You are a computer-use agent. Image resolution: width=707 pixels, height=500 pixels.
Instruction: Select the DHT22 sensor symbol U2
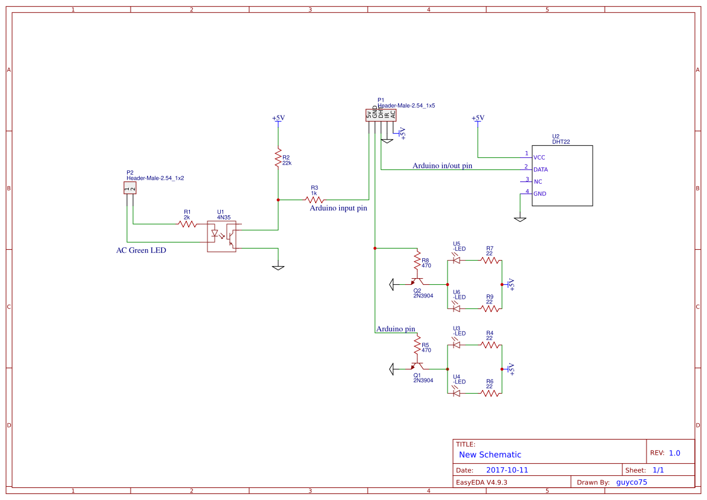[x=562, y=175]
